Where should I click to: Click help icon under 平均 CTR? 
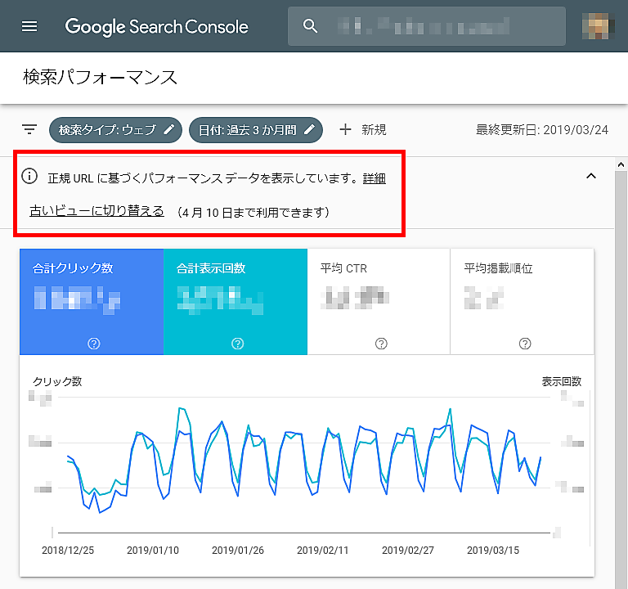(381, 344)
